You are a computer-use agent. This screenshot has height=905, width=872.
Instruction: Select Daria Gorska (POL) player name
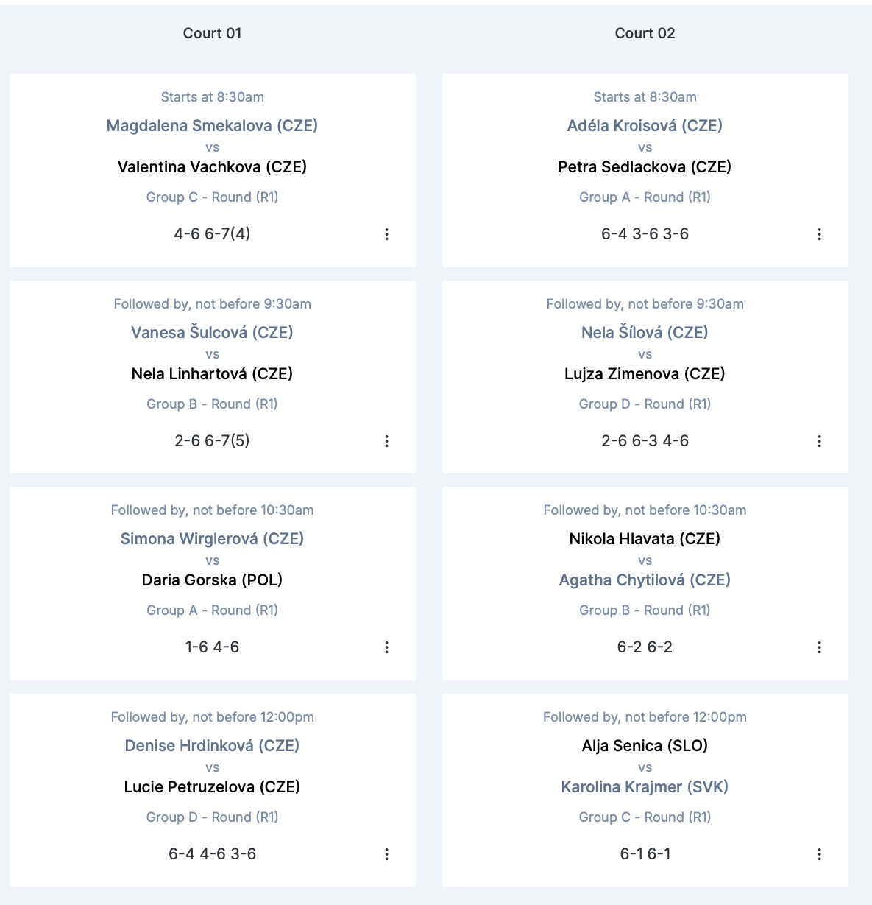pyautogui.click(x=212, y=580)
